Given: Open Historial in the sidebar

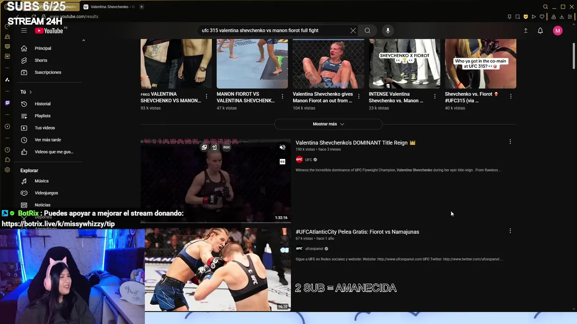Looking at the screenshot, I should pyautogui.click(x=49, y=104).
